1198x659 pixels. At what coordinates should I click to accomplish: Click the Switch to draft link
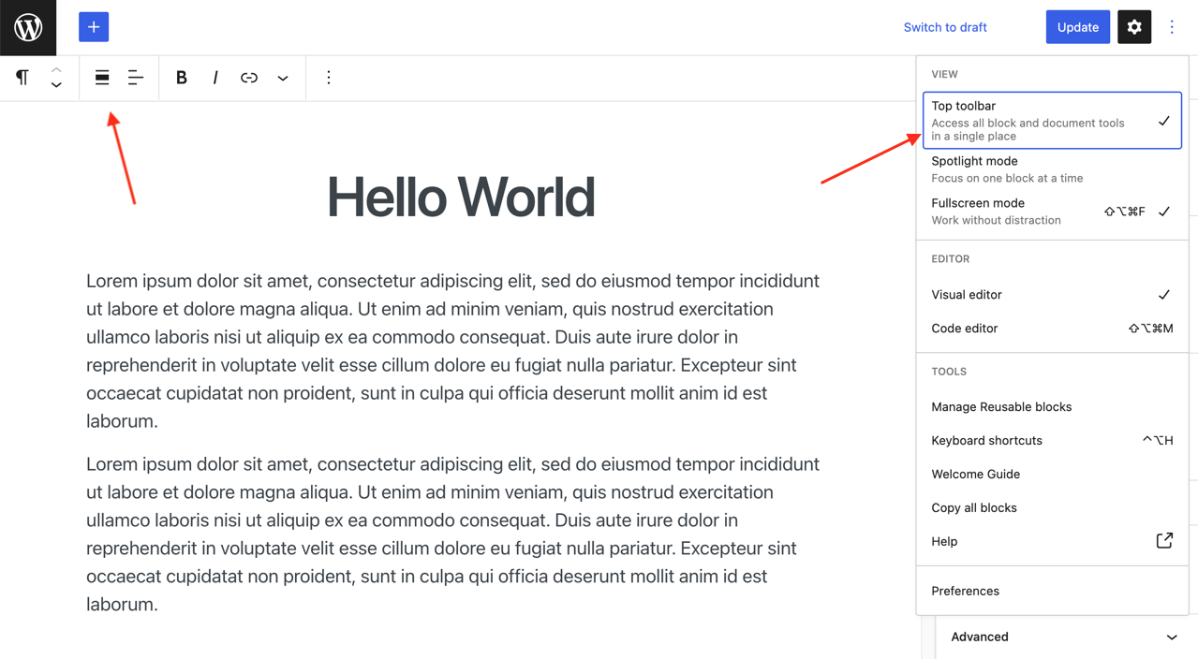[944, 27]
